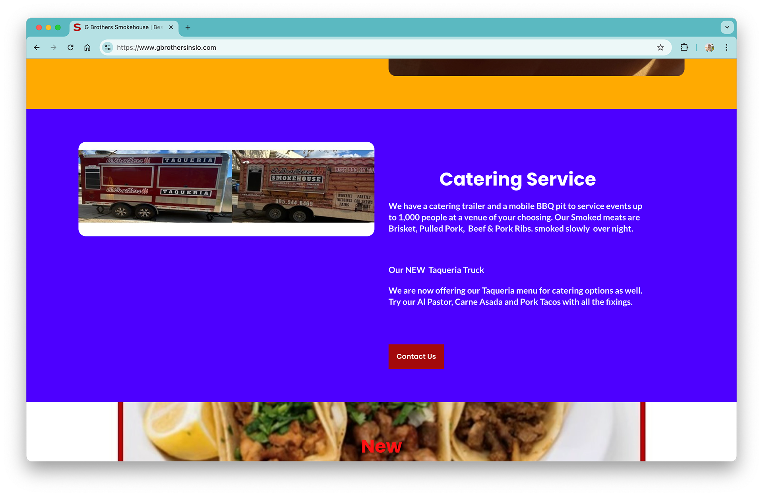Screen dimensions: 763x496
Task: Click the Smokehouse trailer photo
Action: [303, 186]
